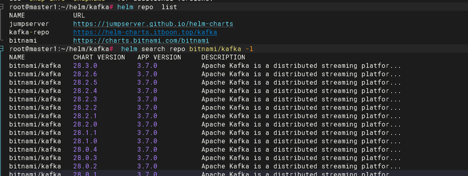Click chart version 28.3.0
The height and width of the screenshot is (176, 468).
click(x=85, y=66)
